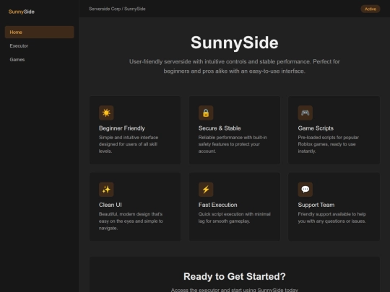The width and height of the screenshot is (390, 292).
Task: Click the lightning bolt icon on Fast Execution card
Action: click(x=206, y=190)
